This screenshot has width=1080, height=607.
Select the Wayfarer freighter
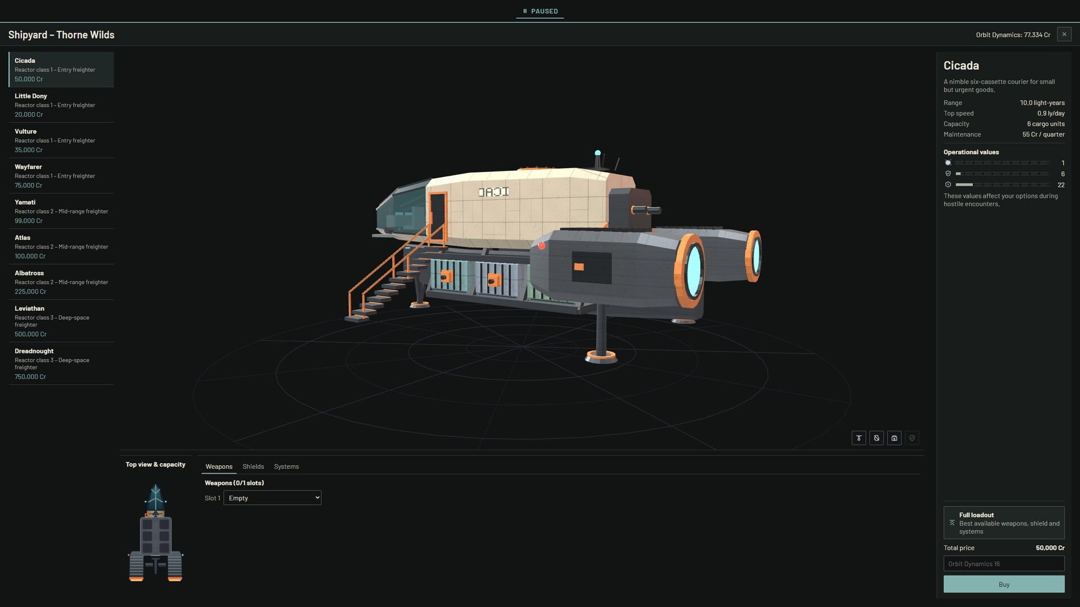[61, 176]
